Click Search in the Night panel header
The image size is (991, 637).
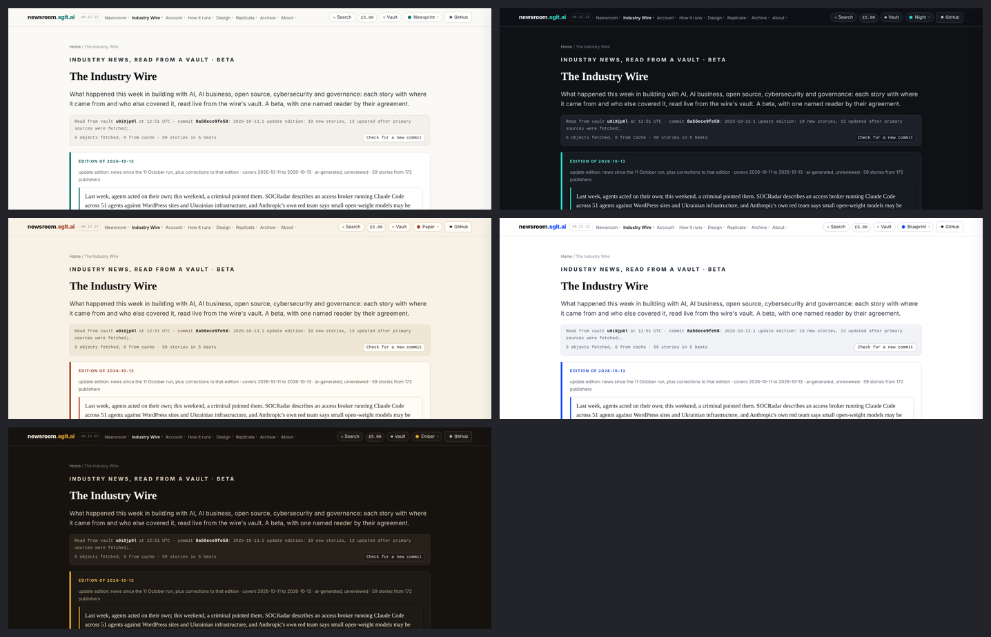(843, 17)
